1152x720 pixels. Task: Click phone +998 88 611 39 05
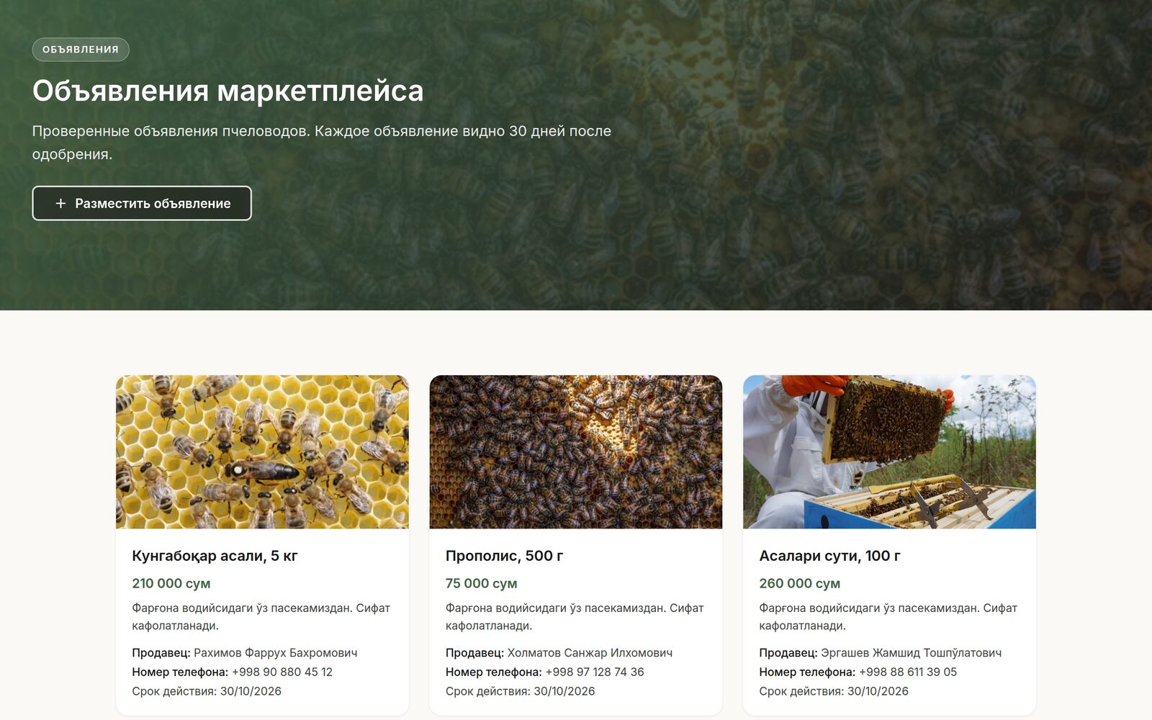pos(908,672)
